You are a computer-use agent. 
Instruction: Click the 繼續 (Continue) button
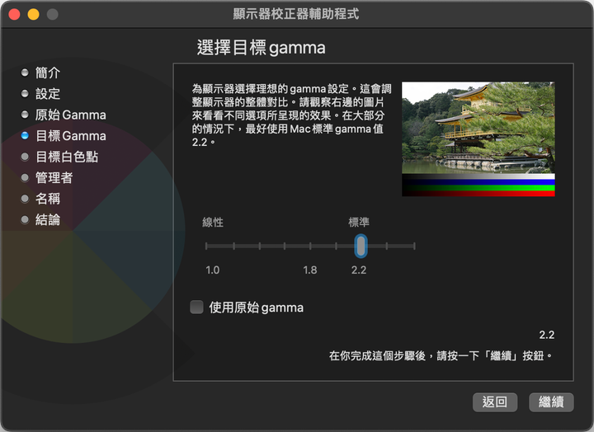coord(551,401)
